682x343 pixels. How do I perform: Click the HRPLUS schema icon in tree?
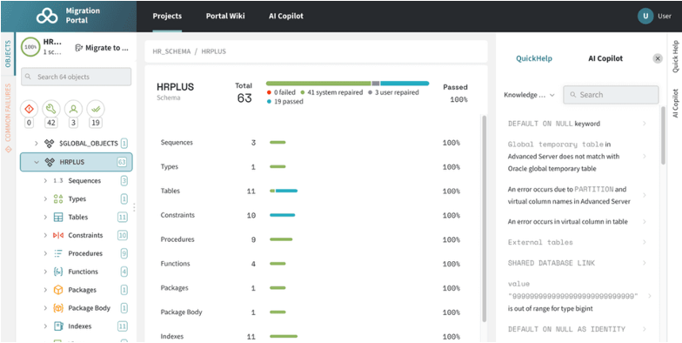50,162
